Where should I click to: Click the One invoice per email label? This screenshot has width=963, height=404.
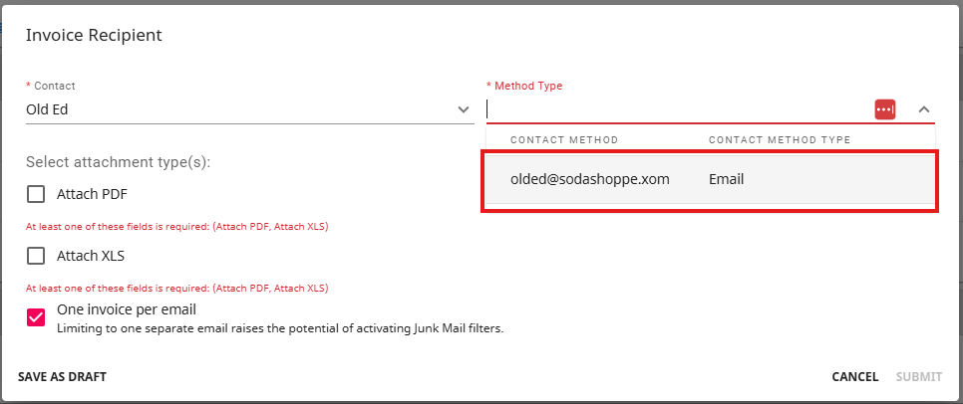pos(127,309)
